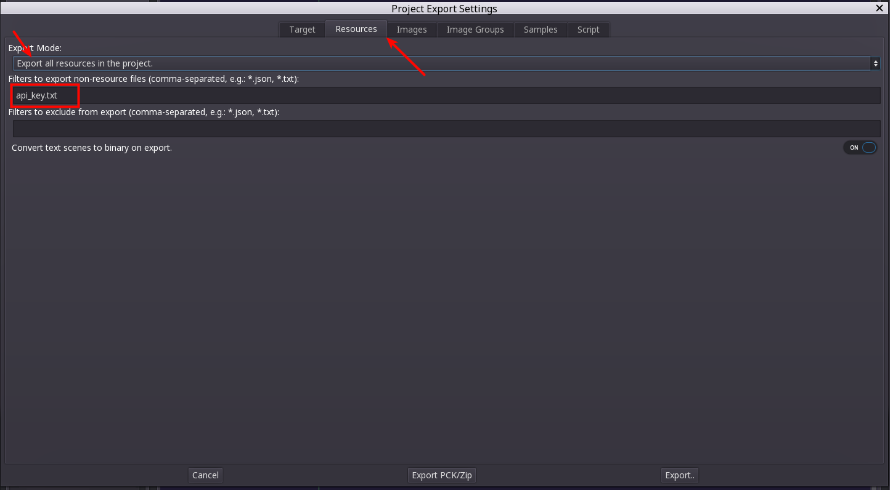Click the Export.. button
The width and height of the screenshot is (890, 490).
[x=680, y=475]
